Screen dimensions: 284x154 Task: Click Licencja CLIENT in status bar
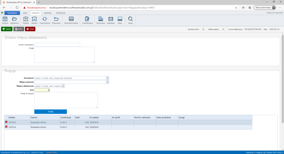click(52, 152)
